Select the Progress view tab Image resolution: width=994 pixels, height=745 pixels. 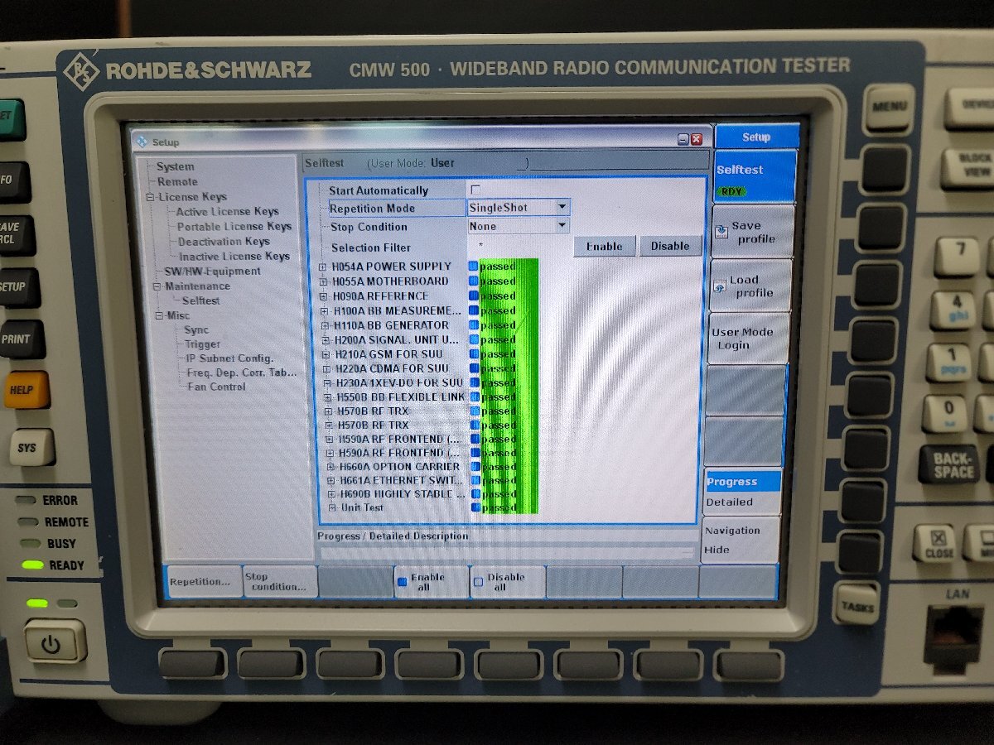742,482
